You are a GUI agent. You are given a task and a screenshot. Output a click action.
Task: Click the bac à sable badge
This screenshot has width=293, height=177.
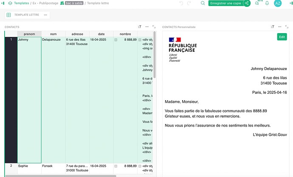tap(74, 3)
